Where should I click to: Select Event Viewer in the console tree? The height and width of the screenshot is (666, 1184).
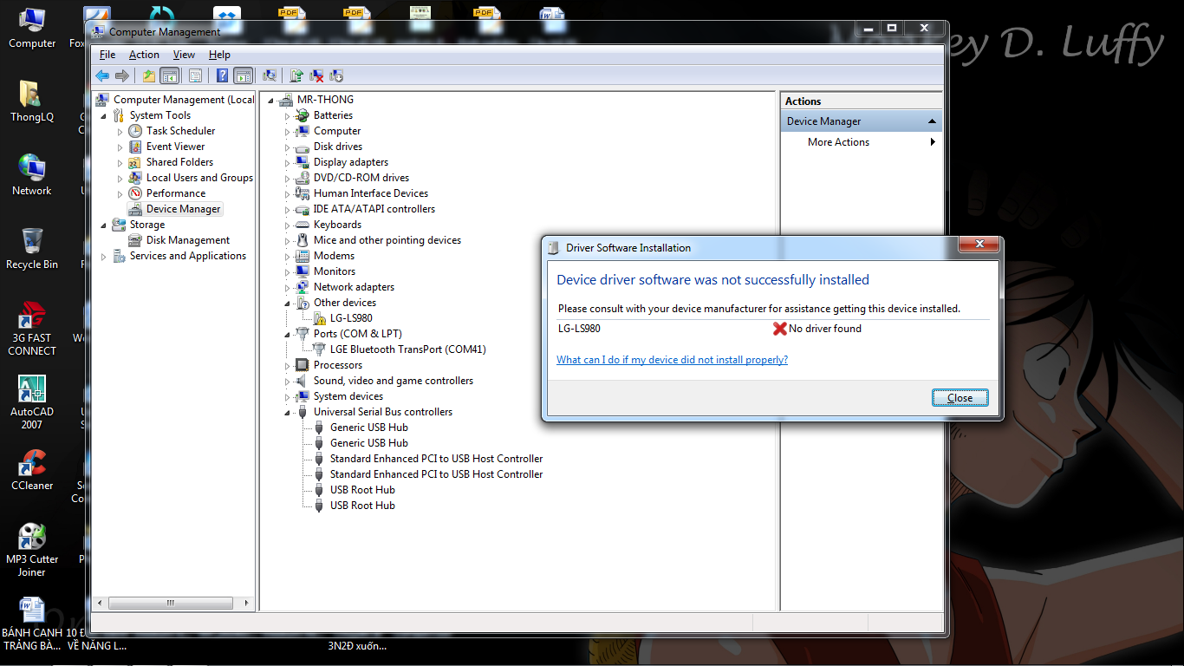tap(175, 147)
